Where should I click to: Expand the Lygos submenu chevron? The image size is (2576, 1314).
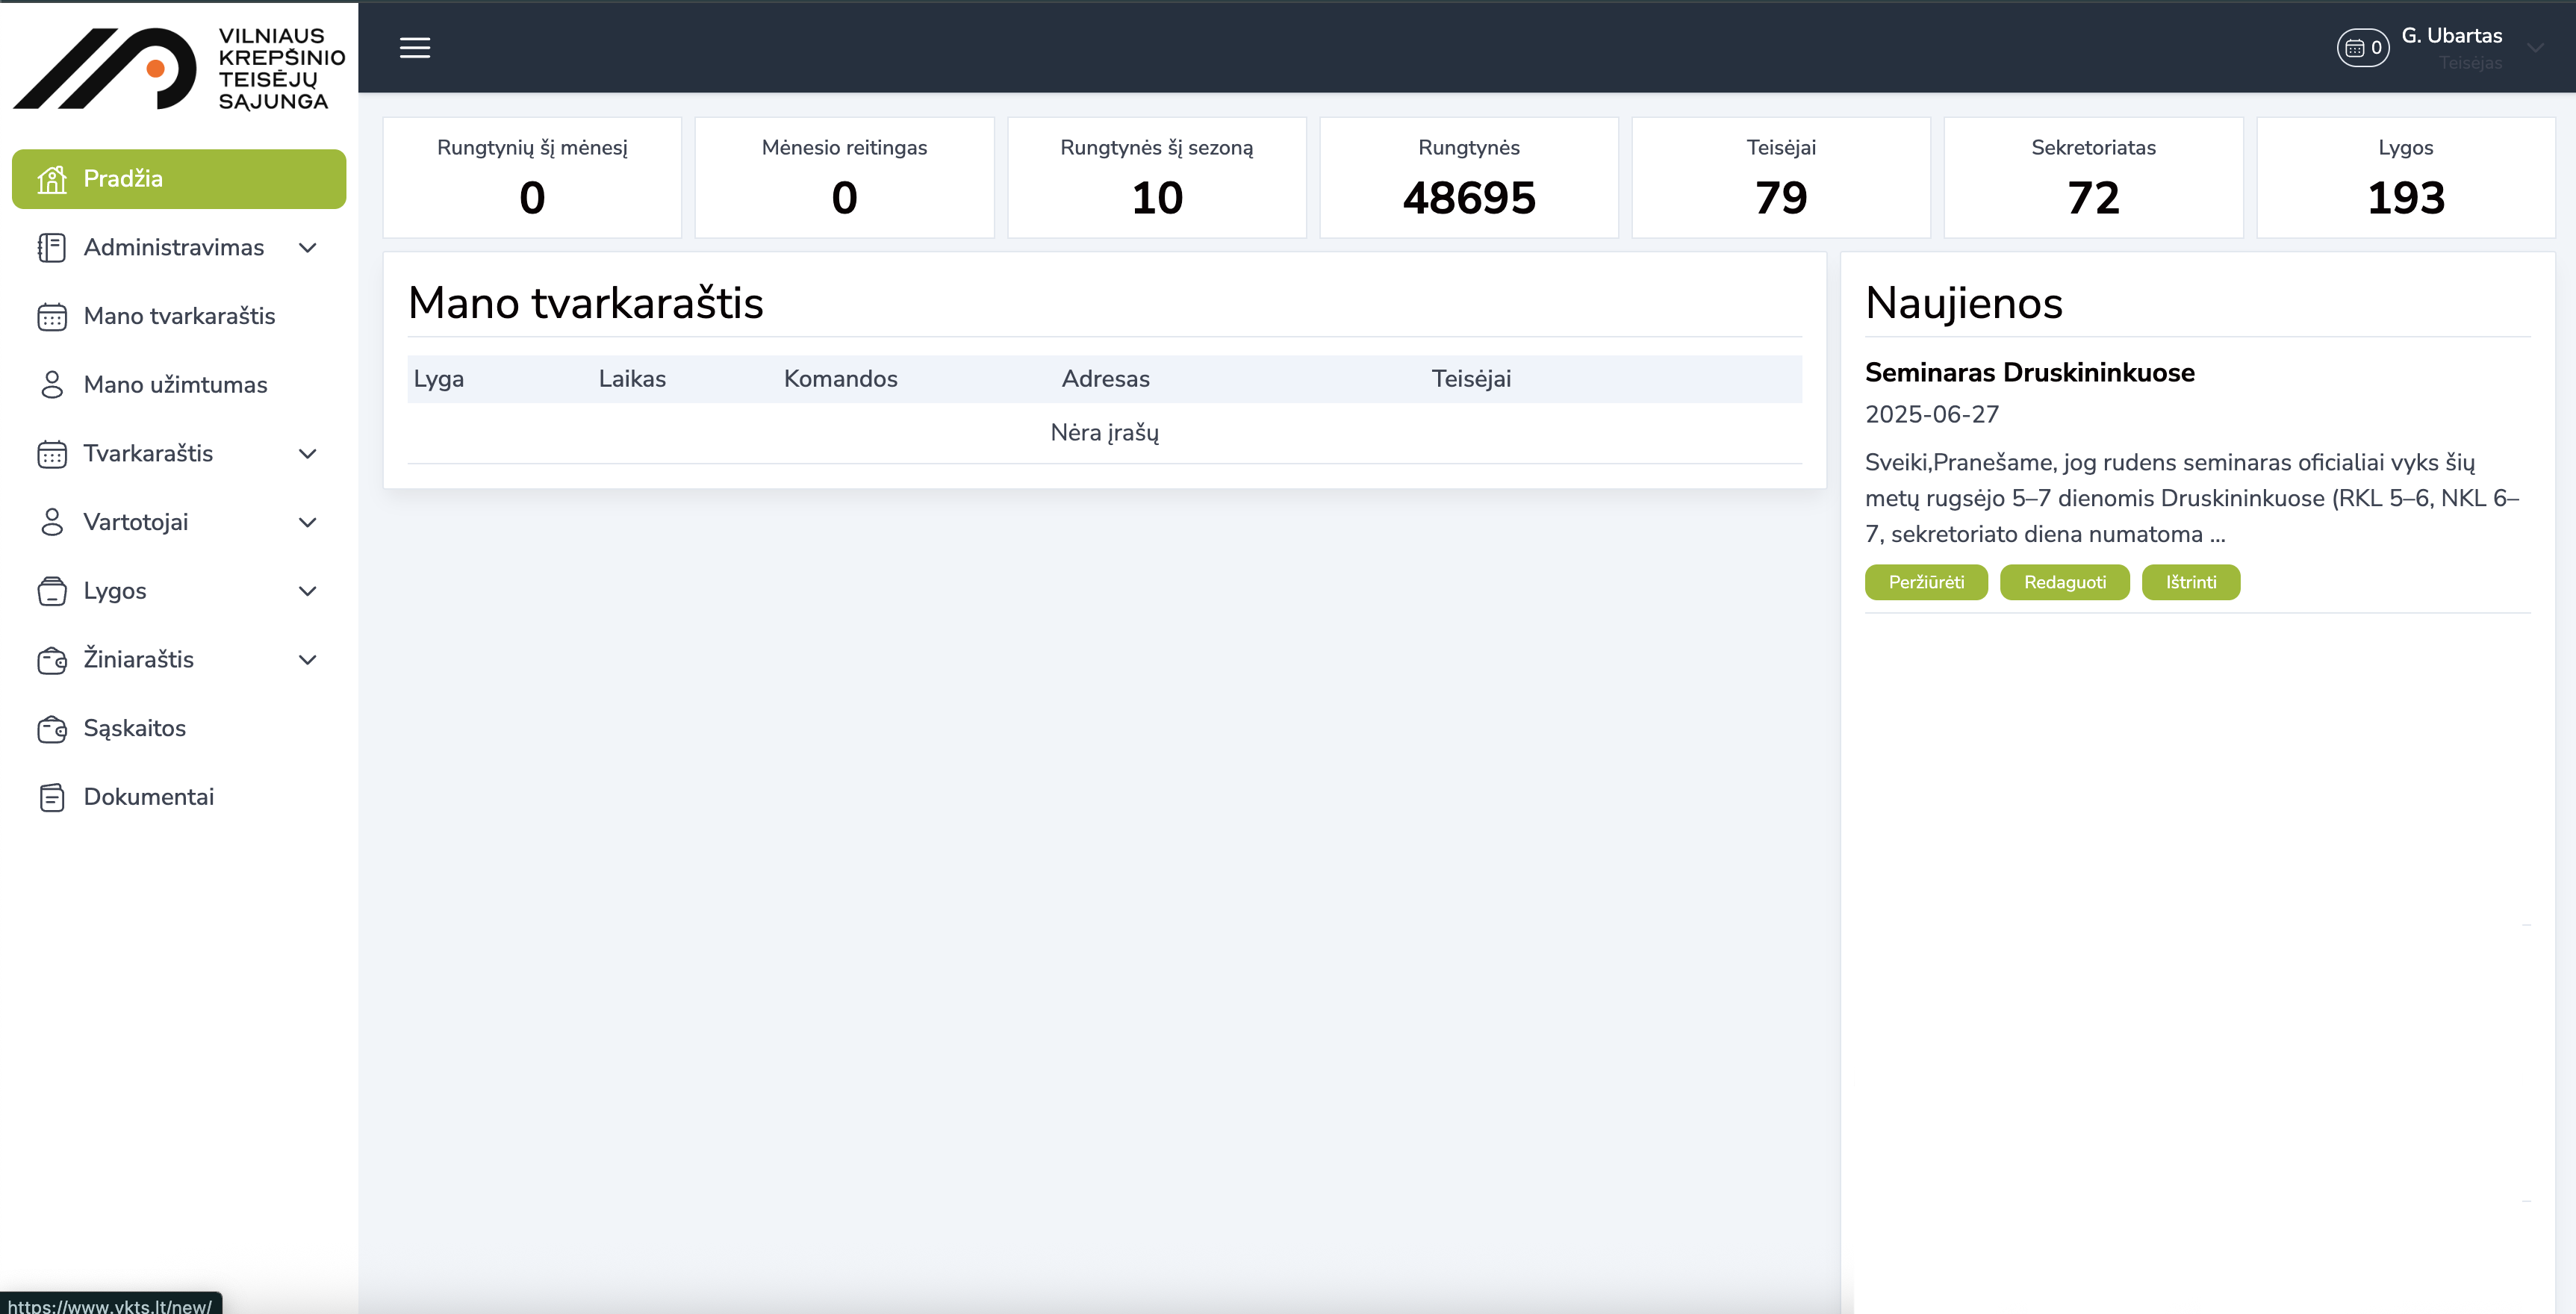click(x=308, y=591)
